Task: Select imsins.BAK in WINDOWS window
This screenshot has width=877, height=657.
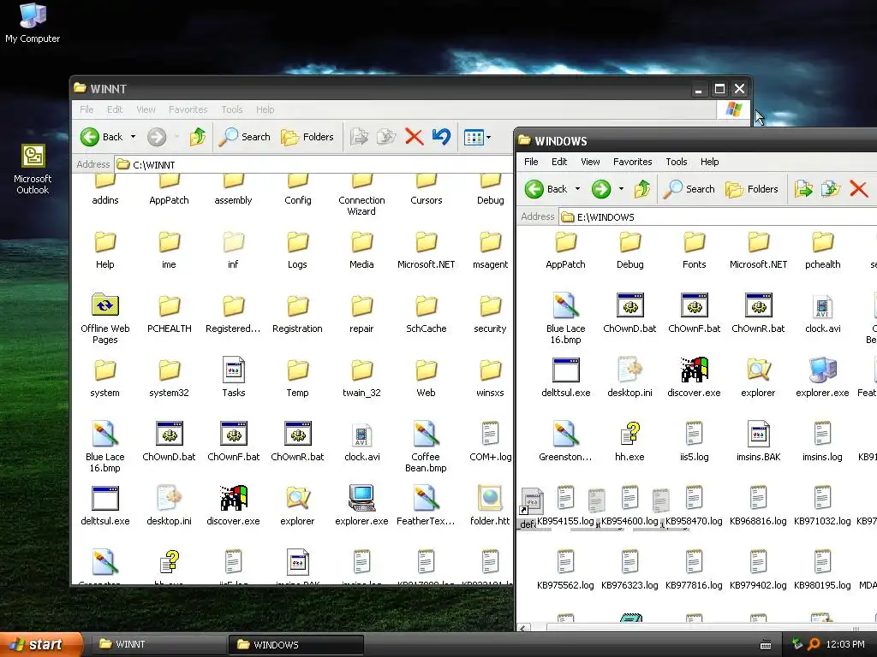Action: (759, 441)
